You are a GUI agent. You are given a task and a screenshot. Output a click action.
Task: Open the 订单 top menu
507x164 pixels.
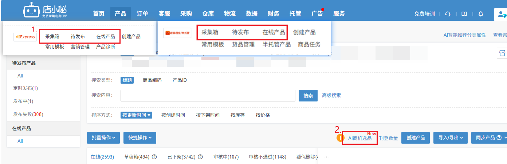pos(142,14)
